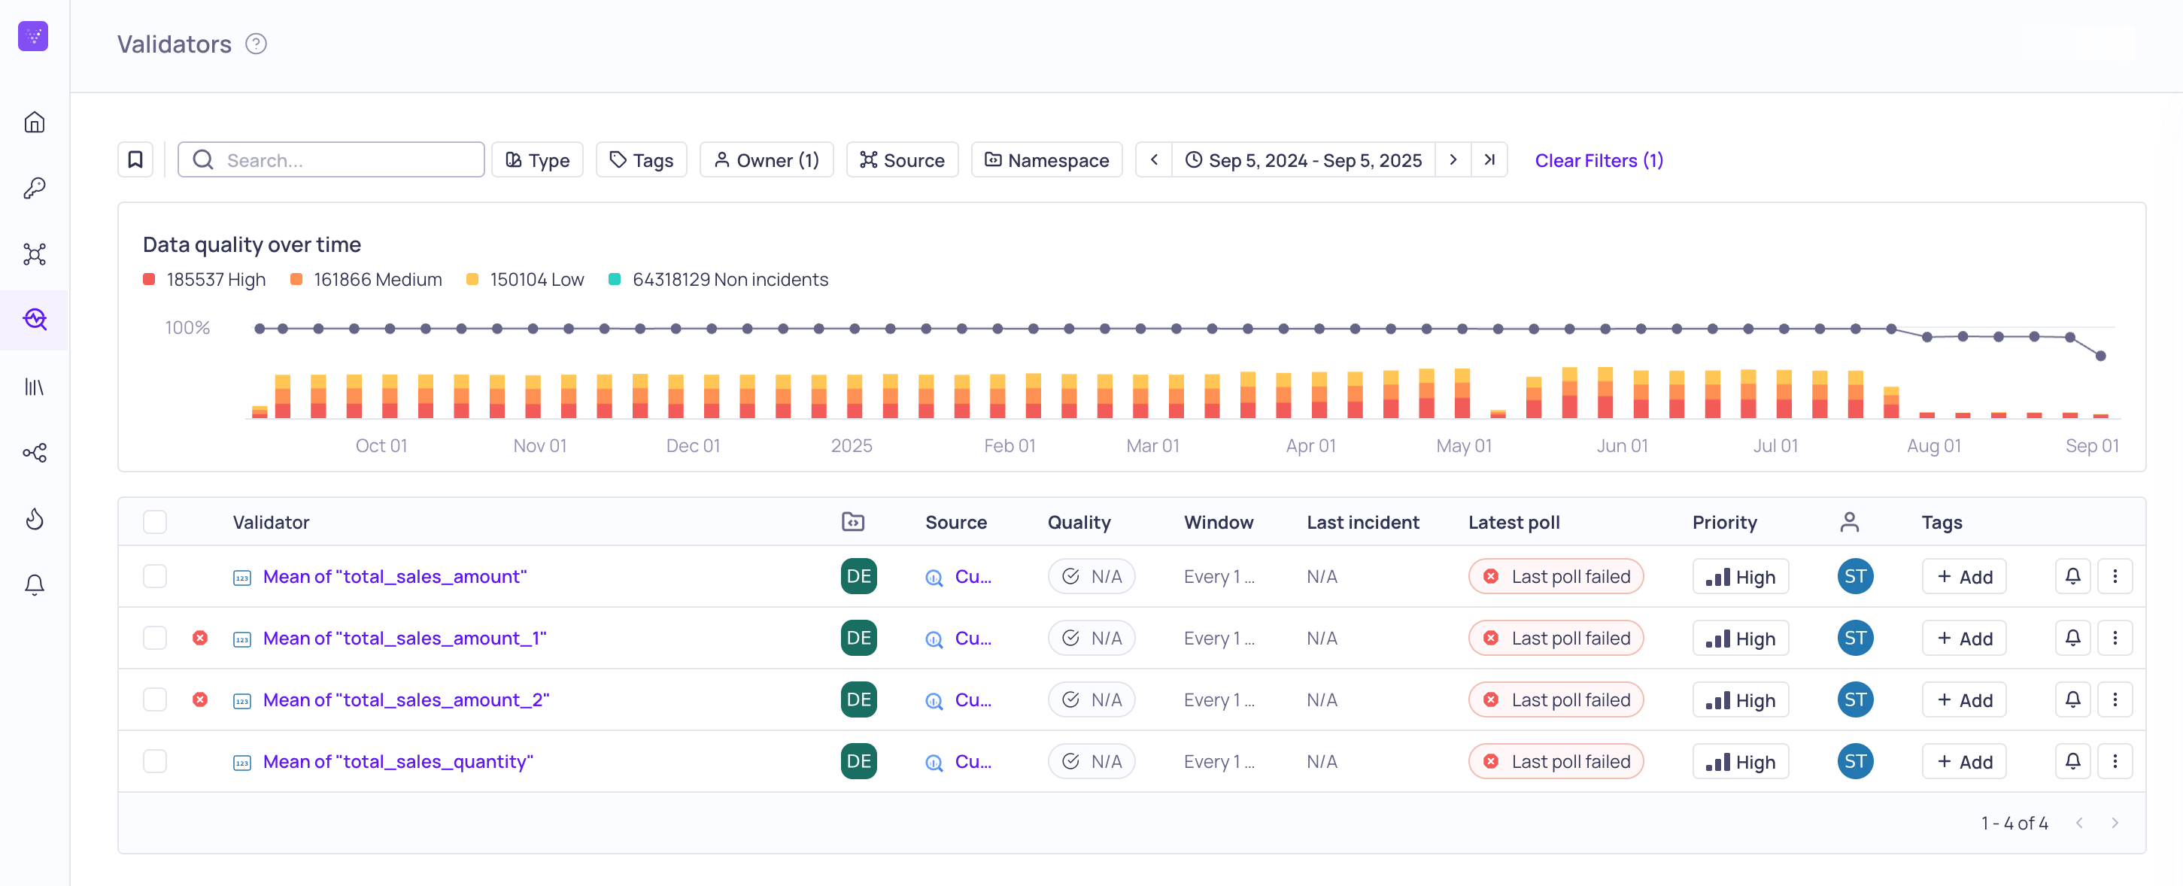
Task: Open High priority dropdown for total_sales_quantity row
Action: (1741, 761)
